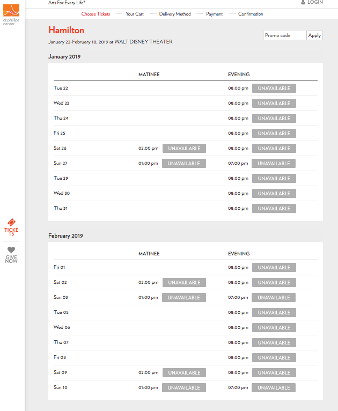Focus the Promo code field
338x411 pixels.
click(x=285, y=35)
